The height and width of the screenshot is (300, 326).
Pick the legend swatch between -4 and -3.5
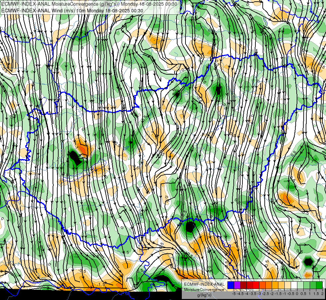(x=250, y=285)
